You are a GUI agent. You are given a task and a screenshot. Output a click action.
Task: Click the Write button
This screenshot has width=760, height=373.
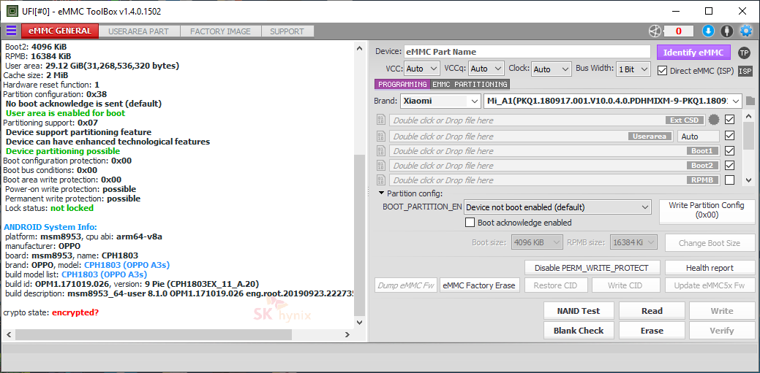(x=722, y=311)
